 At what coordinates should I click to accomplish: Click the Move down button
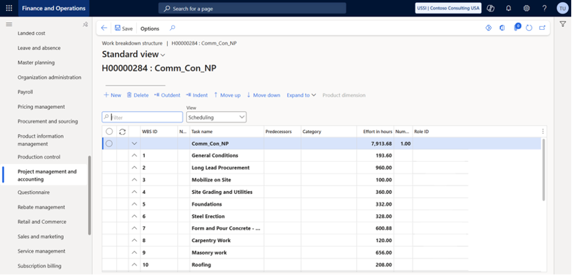(263, 95)
